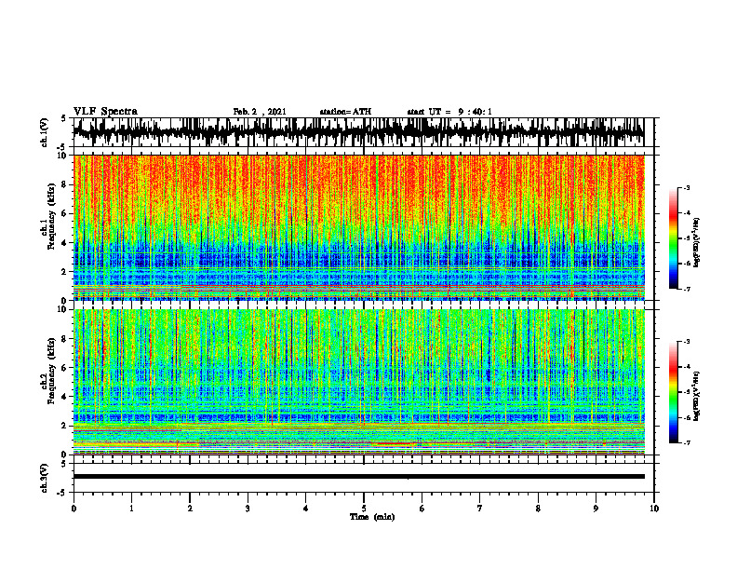Click ch.2 frequency axis tick "6"
737x570 pixels.
66,368
